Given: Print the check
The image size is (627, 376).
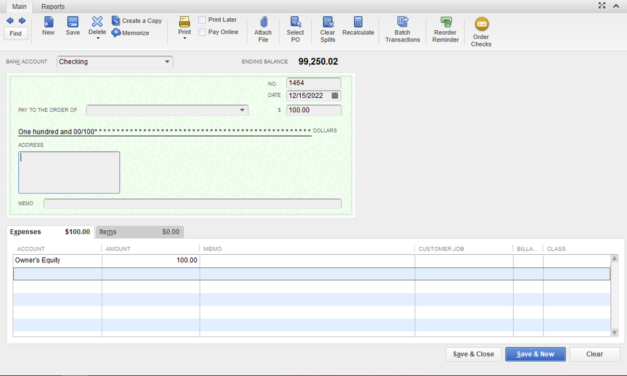Looking at the screenshot, I should (x=185, y=25).
